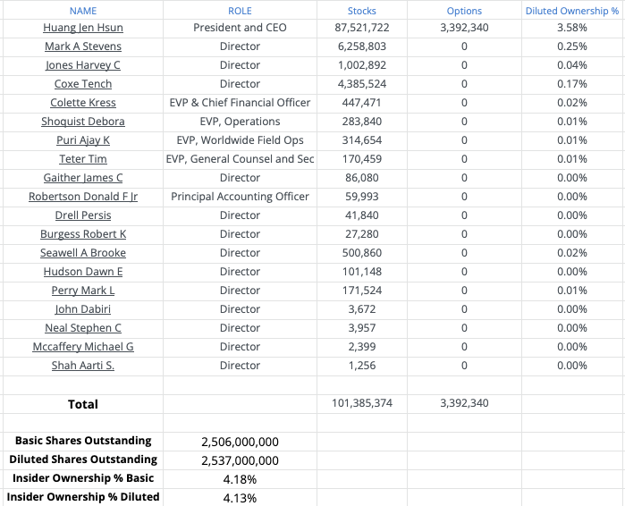Click the stocks value 1,256
Screen dimensions: 625x506
(x=362, y=366)
